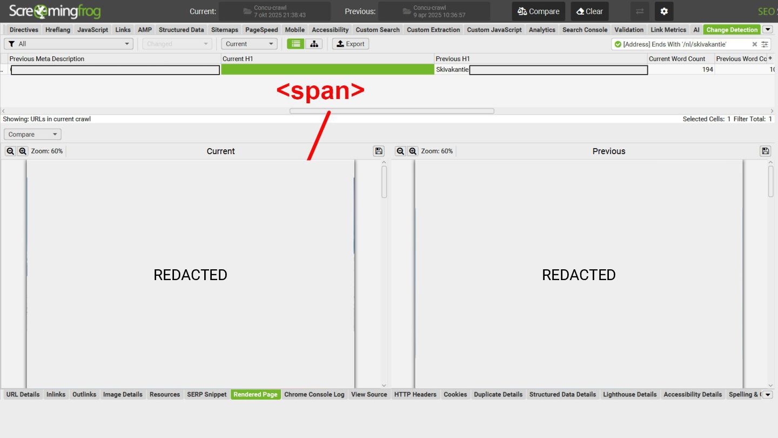The image size is (778, 438).
Task: Select the AMP tab
Action: (x=145, y=30)
